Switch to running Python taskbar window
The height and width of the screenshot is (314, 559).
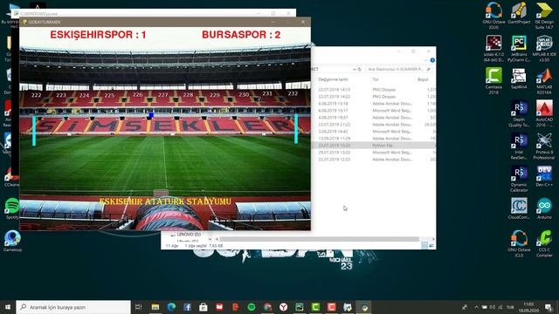[364, 307]
